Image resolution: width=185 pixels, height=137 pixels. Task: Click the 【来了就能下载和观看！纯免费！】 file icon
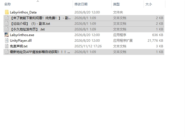[7, 18]
